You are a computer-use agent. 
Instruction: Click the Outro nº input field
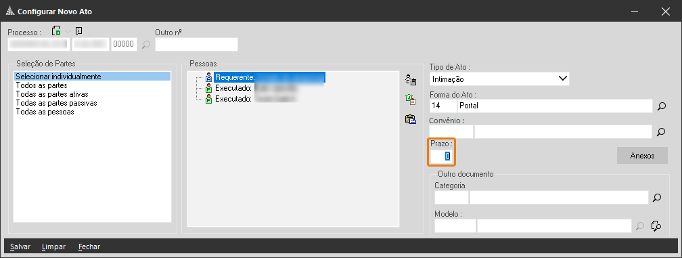pyautogui.click(x=196, y=45)
